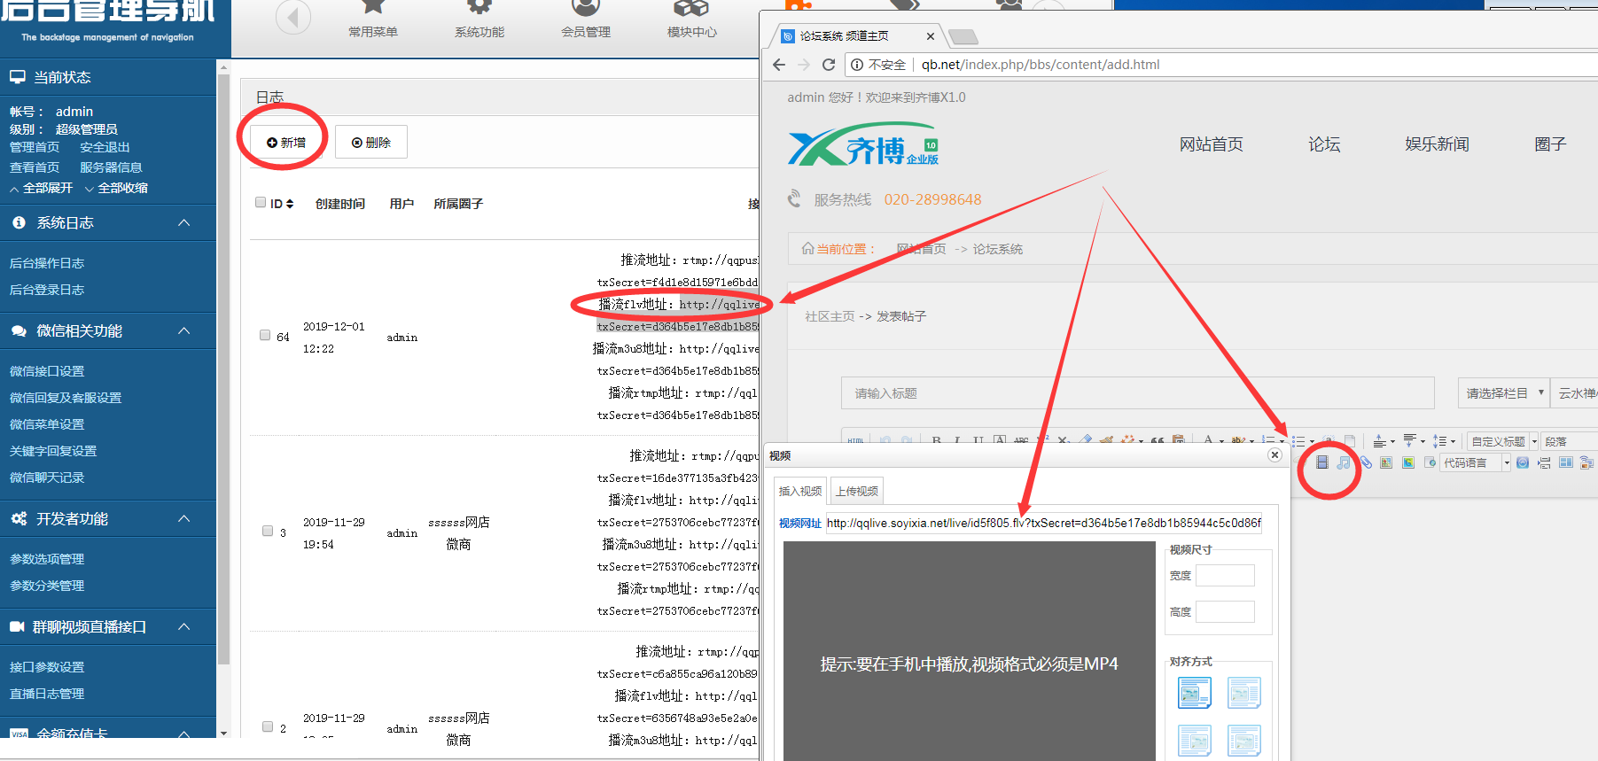Collapse the 系统日志 sidebar section
Screen dimensions: 1598x761
(184, 222)
